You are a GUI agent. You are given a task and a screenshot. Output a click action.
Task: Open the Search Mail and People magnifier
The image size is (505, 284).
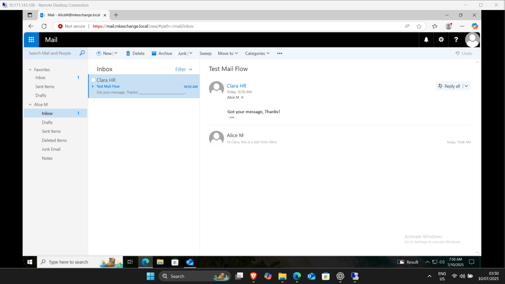[x=82, y=53]
